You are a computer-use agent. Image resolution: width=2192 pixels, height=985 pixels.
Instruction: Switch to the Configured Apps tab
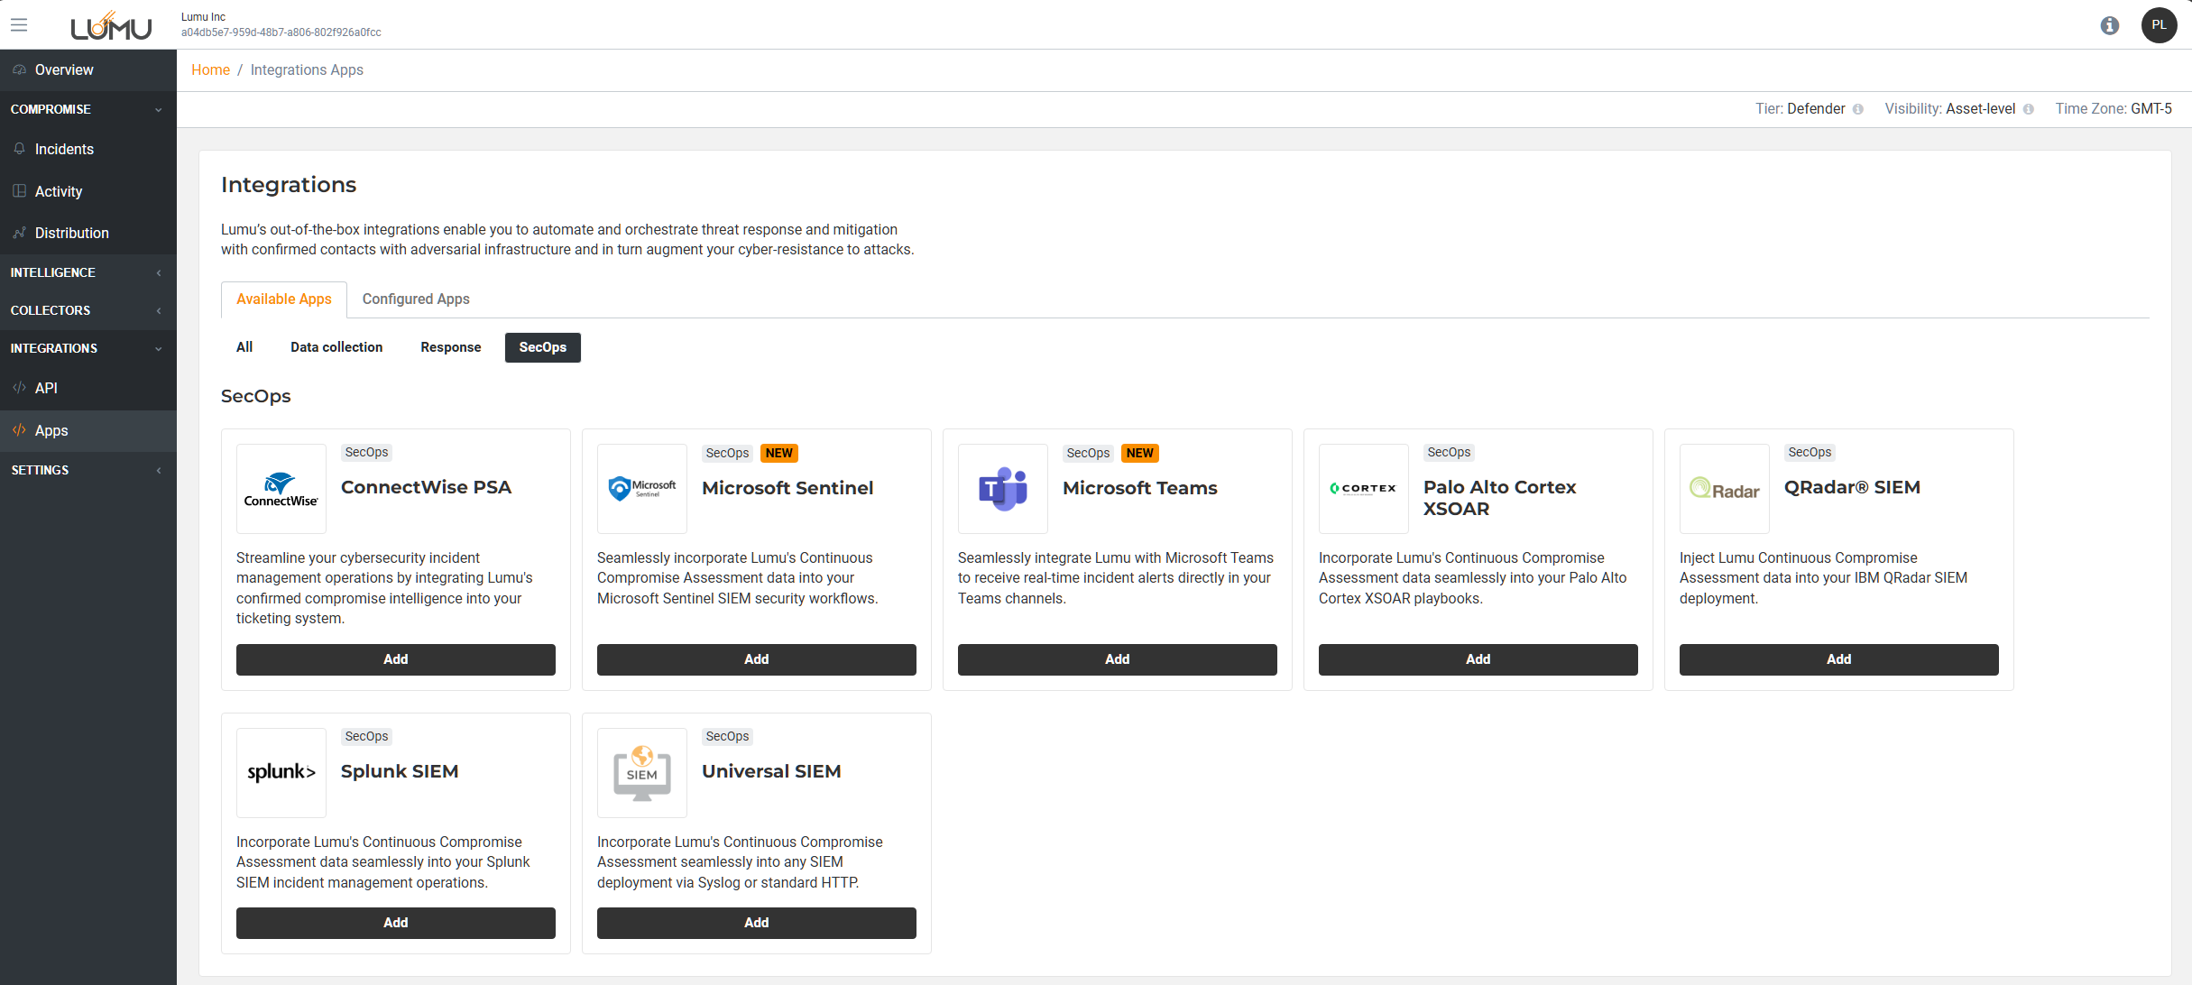(416, 299)
